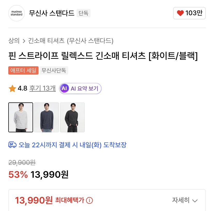Expand the 자세히 benefit details
This screenshot has width=214, height=211.
[x=181, y=200]
